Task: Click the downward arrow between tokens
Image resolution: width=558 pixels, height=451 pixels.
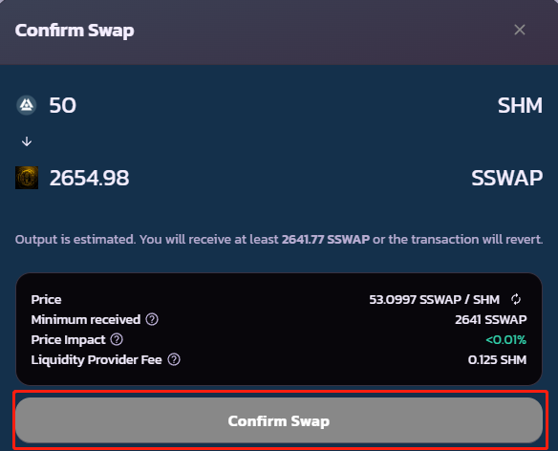Action: [x=27, y=141]
